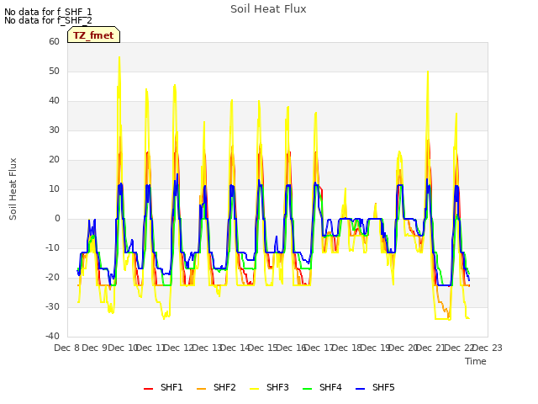Click the y-axis value -30
This screenshot has width=538, height=404.
(x=53, y=306)
